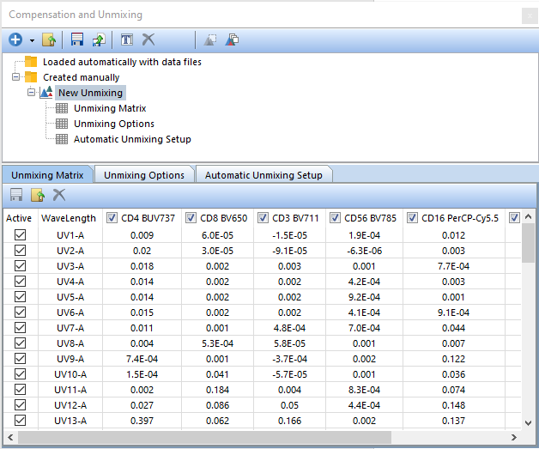
Task: Select the Created manually folder
Action: [82, 77]
